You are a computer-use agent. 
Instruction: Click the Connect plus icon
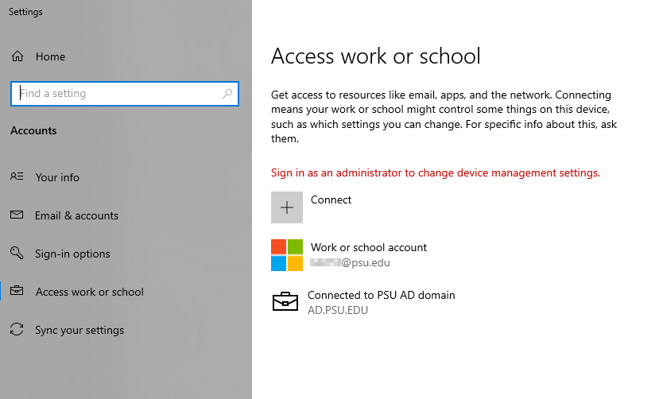click(x=287, y=207)
